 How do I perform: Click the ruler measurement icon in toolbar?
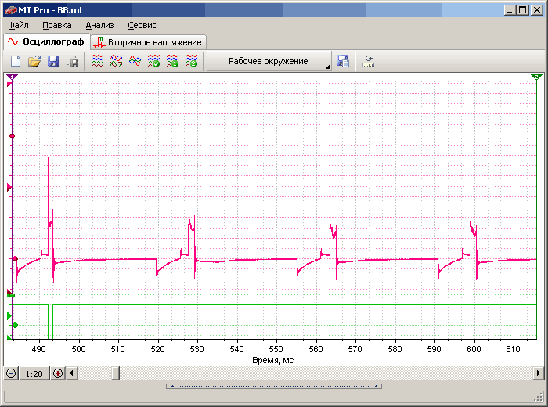click(368, 61)
